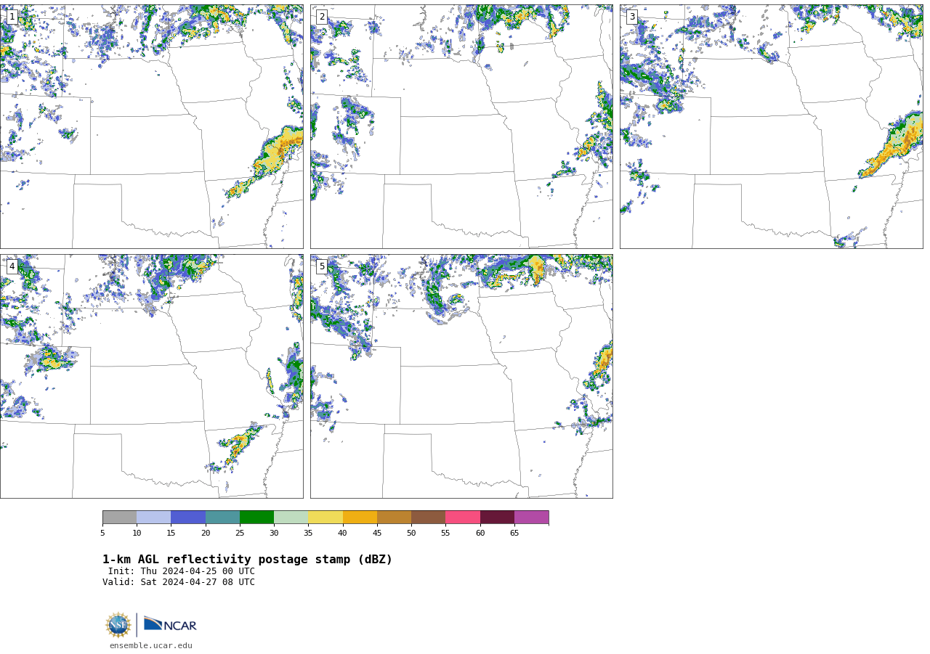Open ensemble member 4 reflectivity map
This screenshot has width=930, height=654.
click(x=151, y=376)
